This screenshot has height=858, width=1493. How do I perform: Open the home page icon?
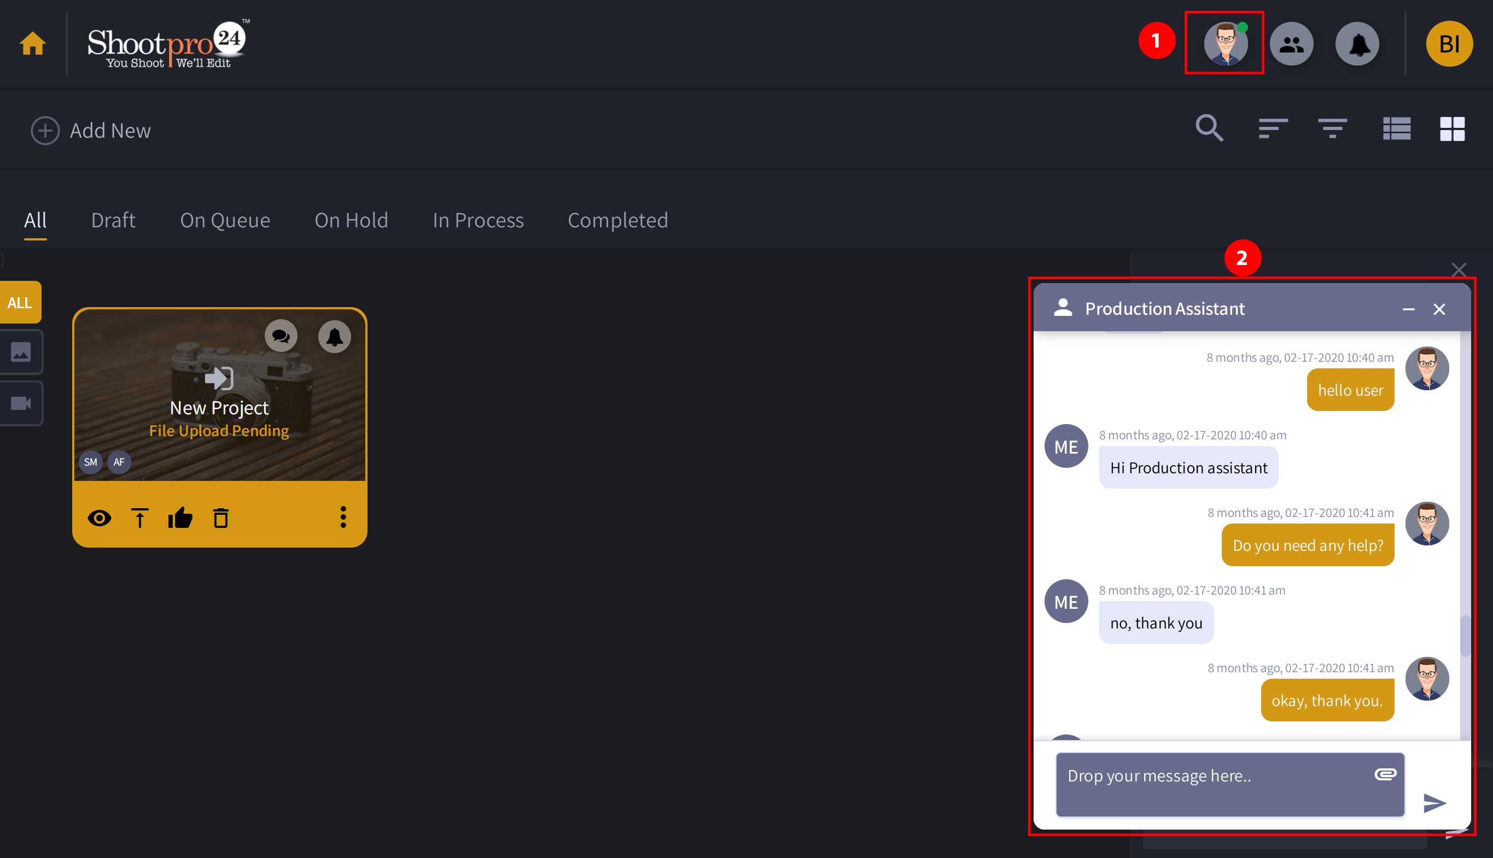tap(32, 43)
